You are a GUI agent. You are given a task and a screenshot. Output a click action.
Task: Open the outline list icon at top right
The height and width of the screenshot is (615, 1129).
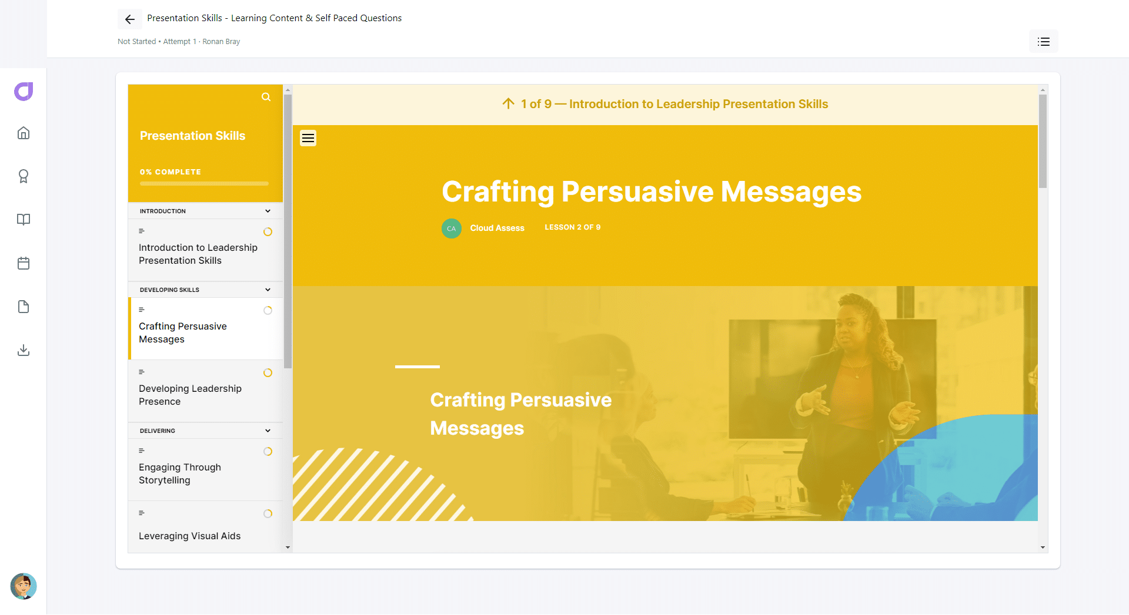1043,42
